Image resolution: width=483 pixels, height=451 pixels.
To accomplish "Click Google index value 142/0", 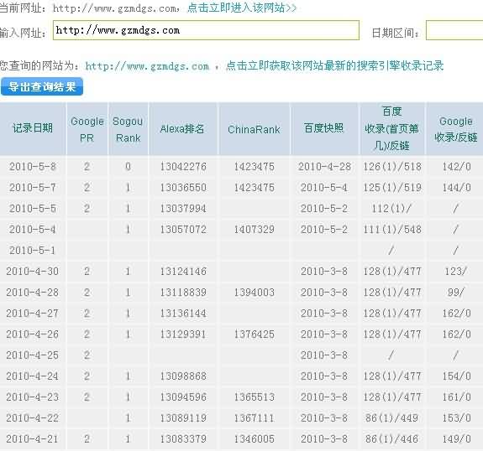I will [x=456, y=167].
